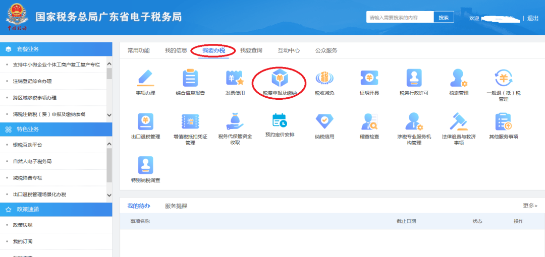Open the 综合信息报告 icon
This screenshot has width=545, height=257.
(190, 78)
